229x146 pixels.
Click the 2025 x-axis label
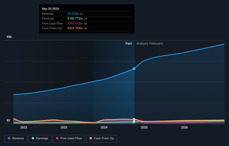coord(144,127)
